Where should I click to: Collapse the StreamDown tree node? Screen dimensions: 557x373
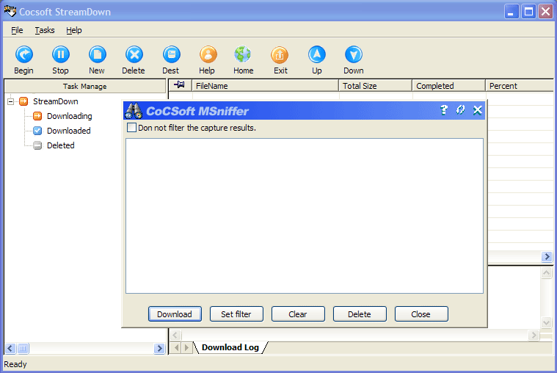11,101
